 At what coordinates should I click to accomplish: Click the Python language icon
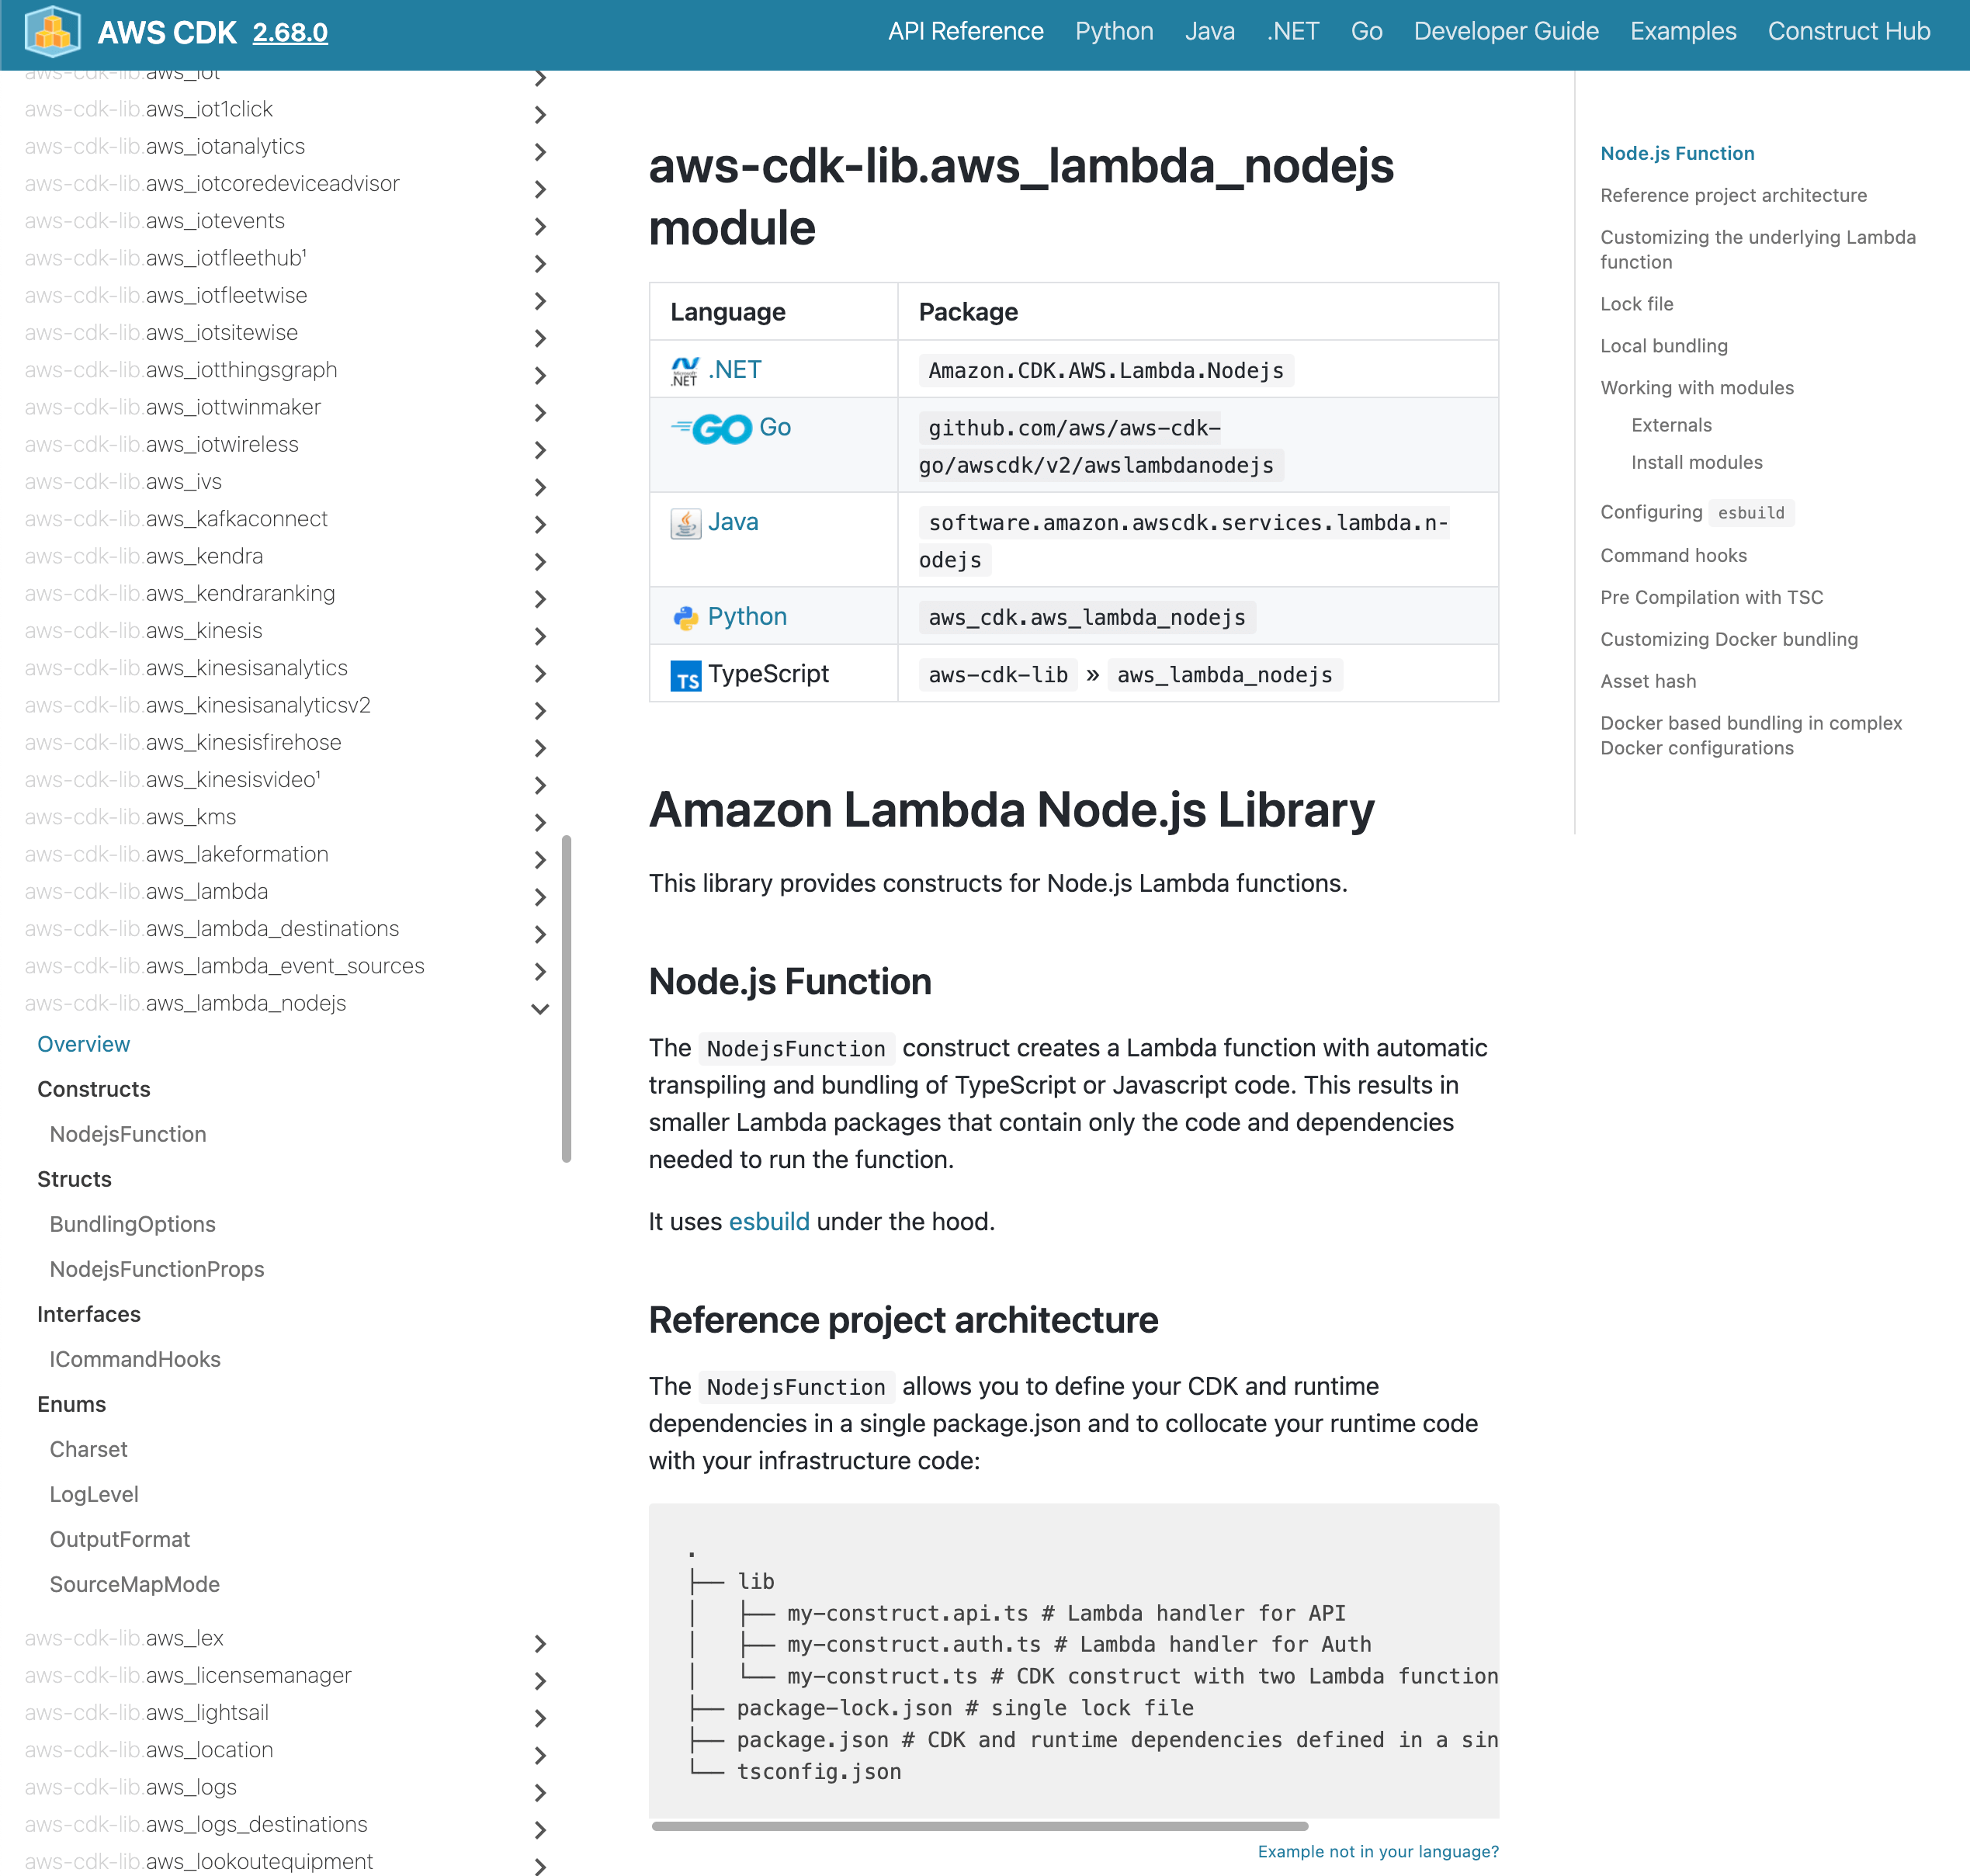[x=685, y=618]
